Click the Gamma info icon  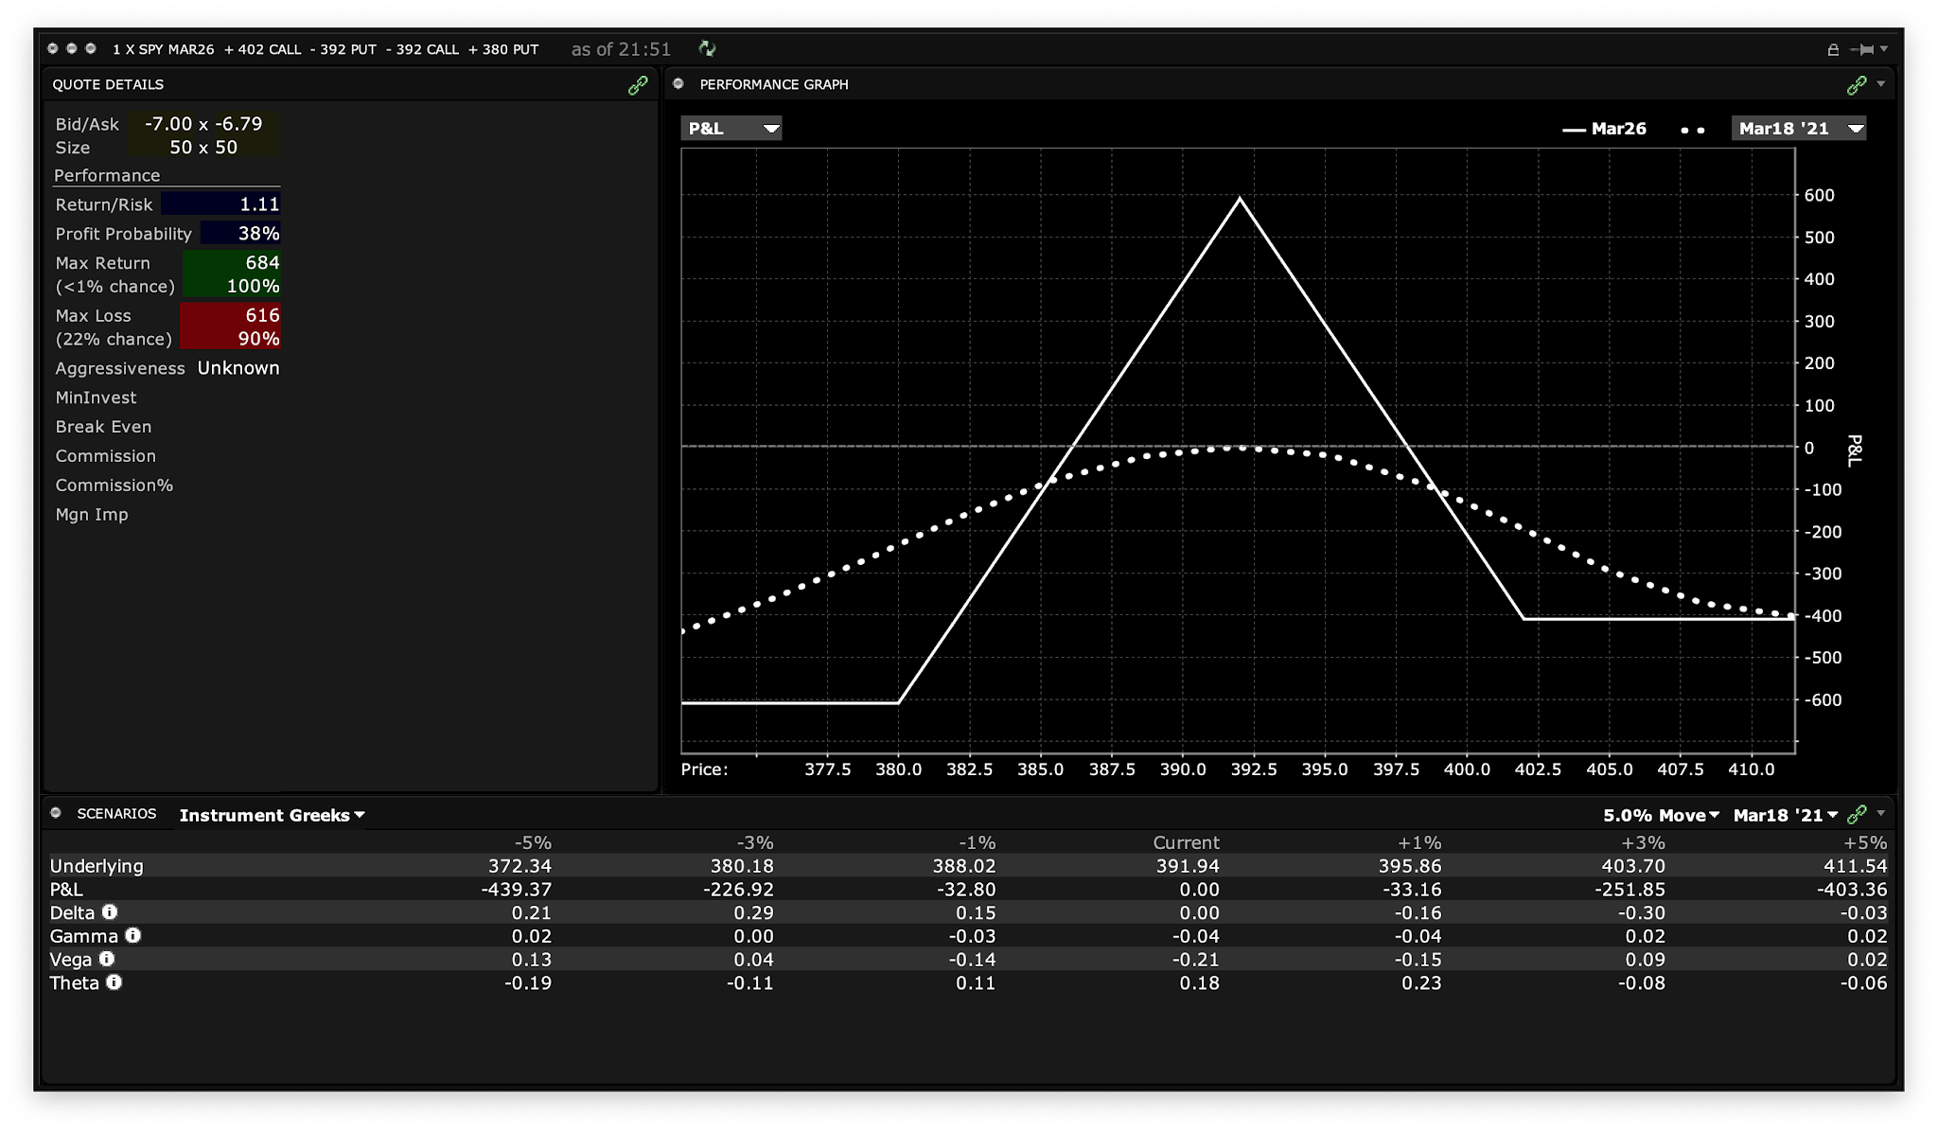click(x=133, y=935)
